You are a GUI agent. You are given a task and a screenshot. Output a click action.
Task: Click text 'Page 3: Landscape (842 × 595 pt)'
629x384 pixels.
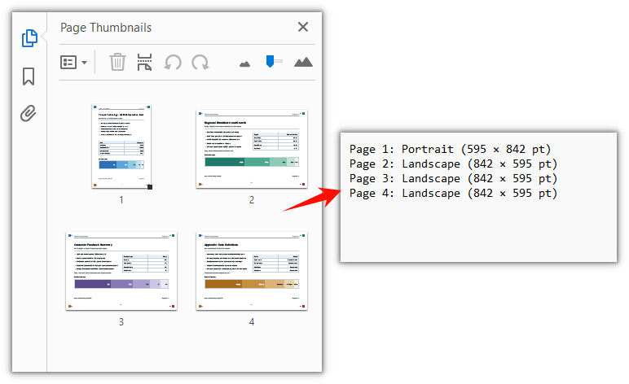coord(453,179)
